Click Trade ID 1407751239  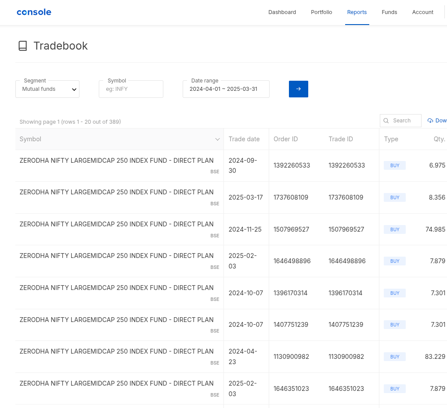[x=346, y=325]
